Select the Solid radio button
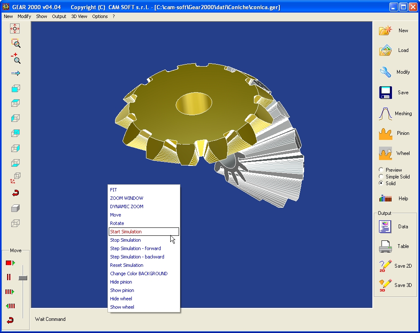The image size is (420, 333). [x=381, y=183]
